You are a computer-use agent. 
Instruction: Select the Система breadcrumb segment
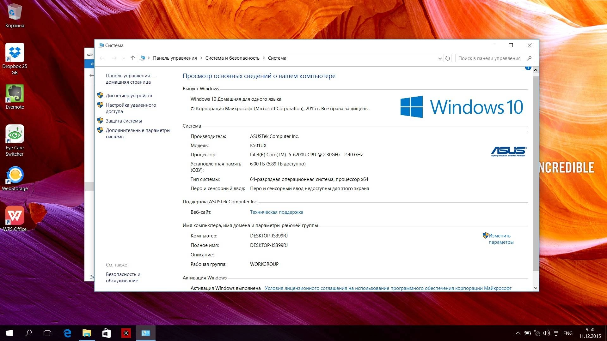(277, 58)
